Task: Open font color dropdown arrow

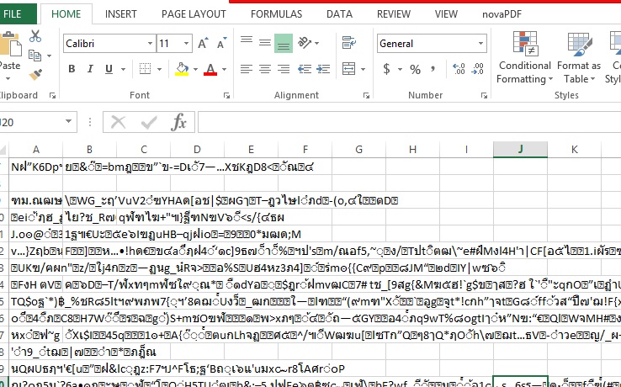Action: (224, 69)
